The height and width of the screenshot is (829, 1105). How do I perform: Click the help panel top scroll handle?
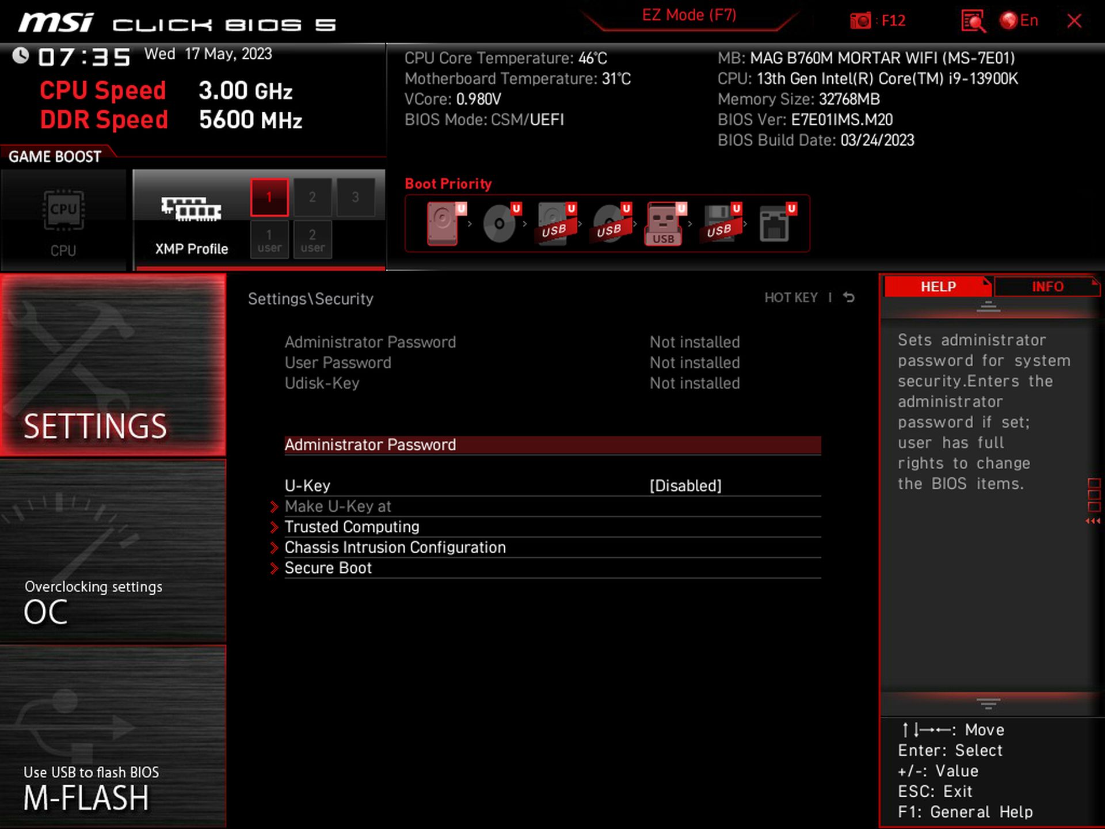988,306
